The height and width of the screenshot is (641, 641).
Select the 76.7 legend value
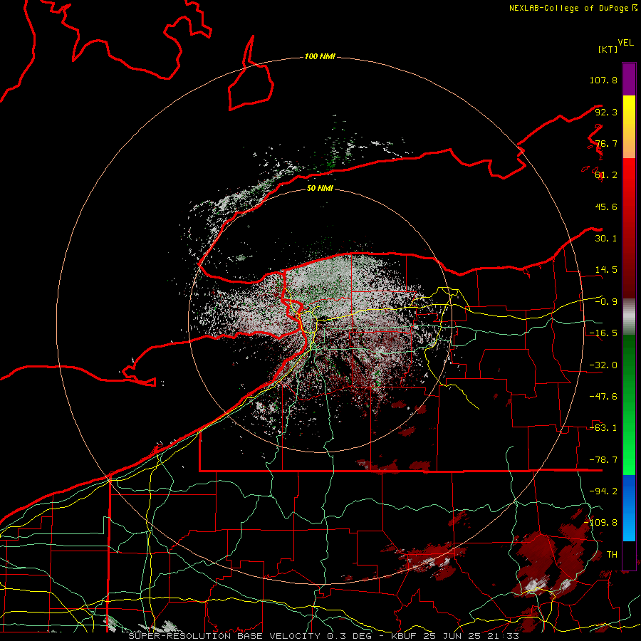tap(606, 143)
